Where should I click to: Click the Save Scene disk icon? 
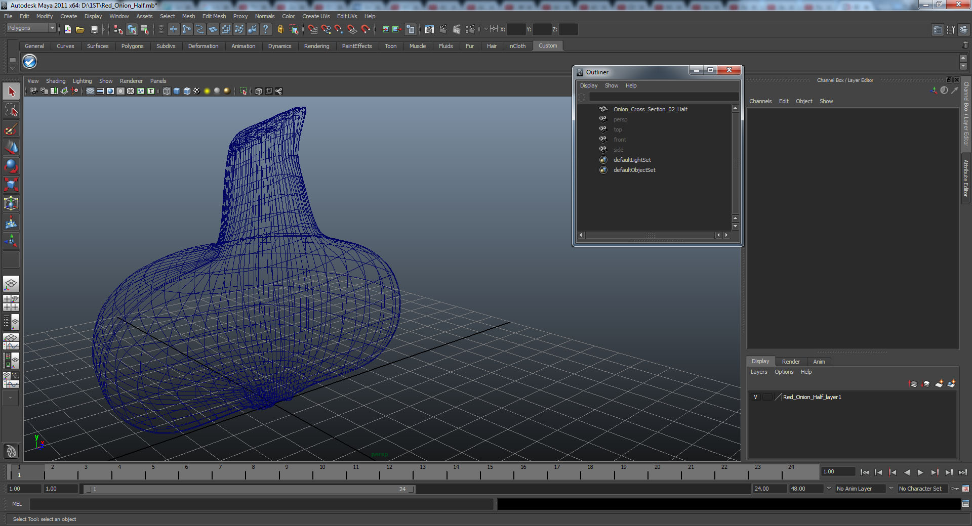coord(94,29)
